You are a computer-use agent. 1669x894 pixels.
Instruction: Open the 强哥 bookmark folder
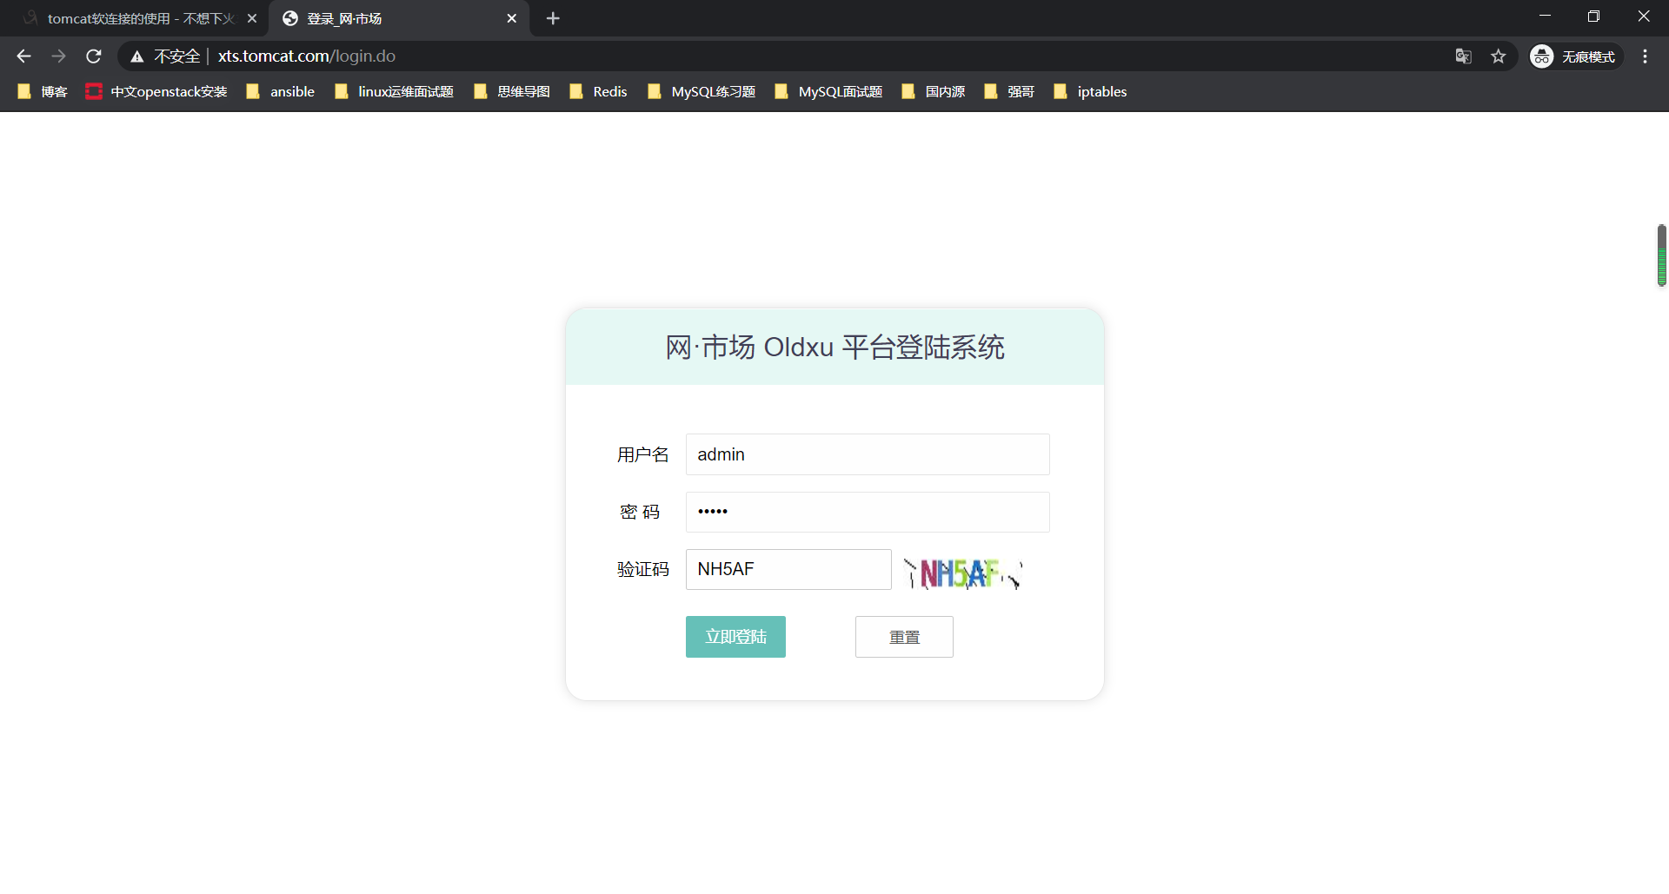click(1009, 92)
